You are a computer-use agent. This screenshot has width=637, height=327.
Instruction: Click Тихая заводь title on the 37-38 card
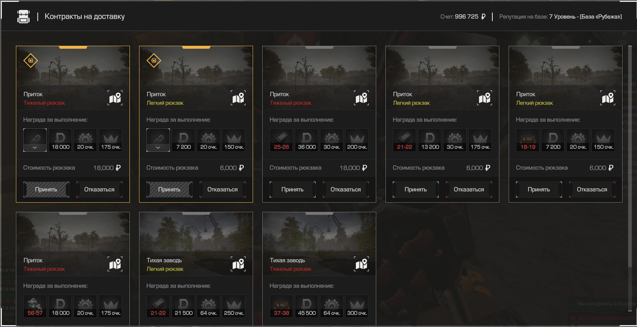(x=287, y=260)
